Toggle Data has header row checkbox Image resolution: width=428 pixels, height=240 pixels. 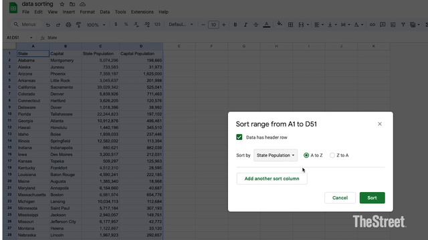239,137
